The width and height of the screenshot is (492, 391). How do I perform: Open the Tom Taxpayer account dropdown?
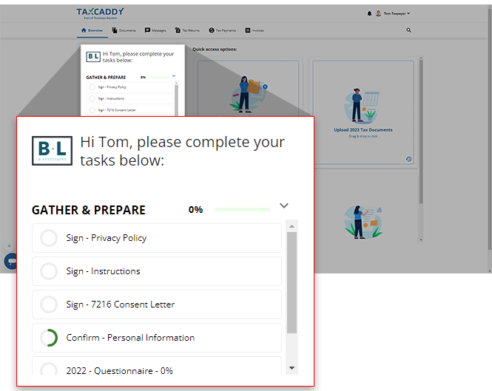(397, 13)
